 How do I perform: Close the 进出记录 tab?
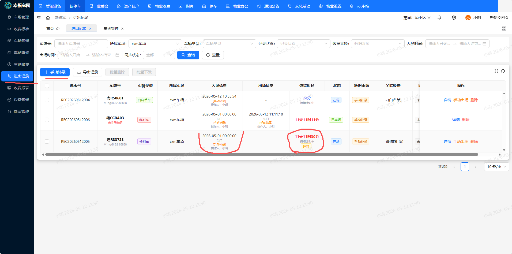click(x=90, y=29)
